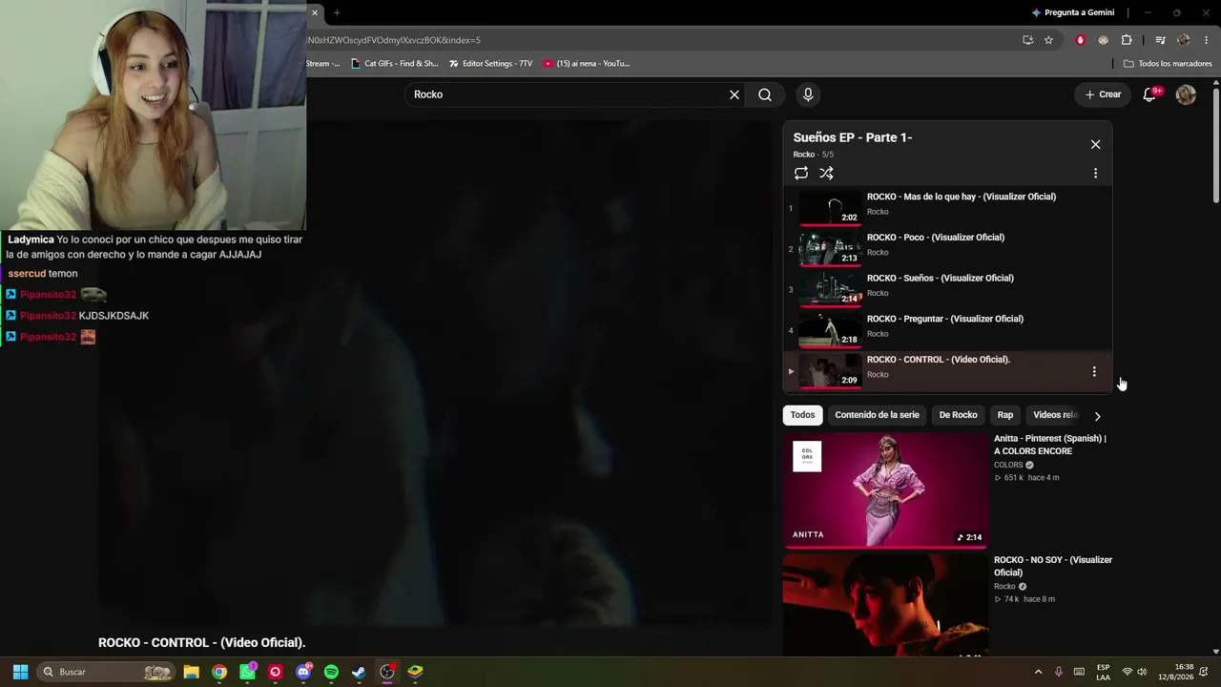The image size is (1221, 687).
Task: Click the Crear button
Action: pos(1103,94)
